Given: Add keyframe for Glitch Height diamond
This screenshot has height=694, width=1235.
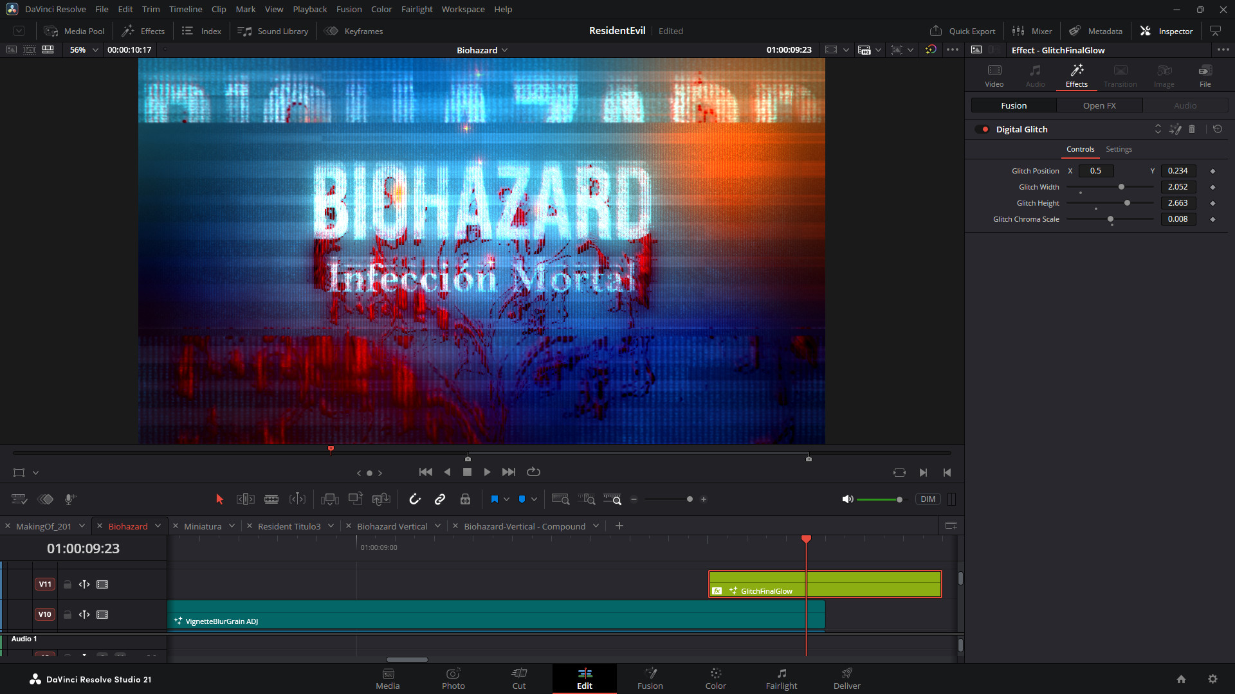Looking at the screenshot, I should point(1212,203).
